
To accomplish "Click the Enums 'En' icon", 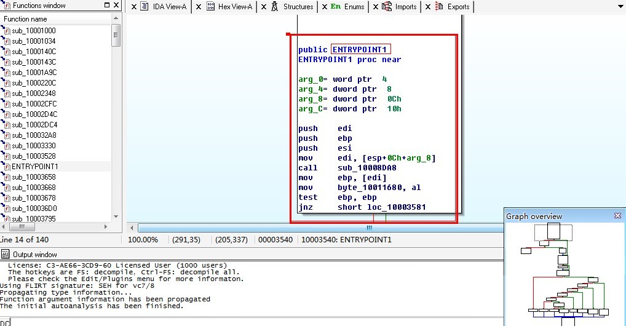I will (335, 6).
